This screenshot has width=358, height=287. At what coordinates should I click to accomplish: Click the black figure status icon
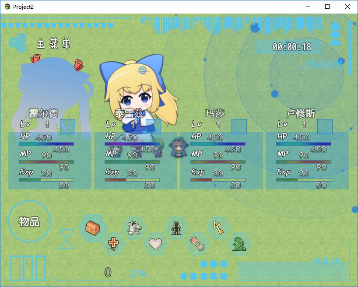tap(176, 227)
